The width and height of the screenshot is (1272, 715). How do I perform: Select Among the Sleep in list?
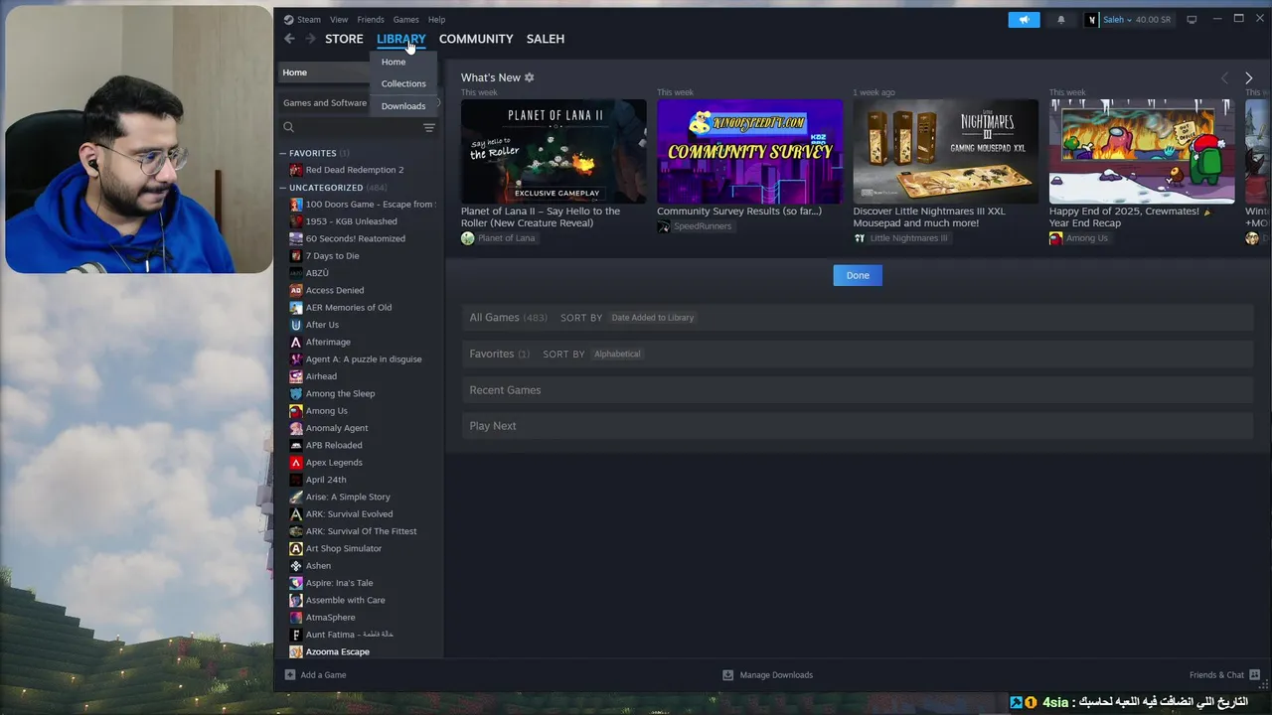340,393
